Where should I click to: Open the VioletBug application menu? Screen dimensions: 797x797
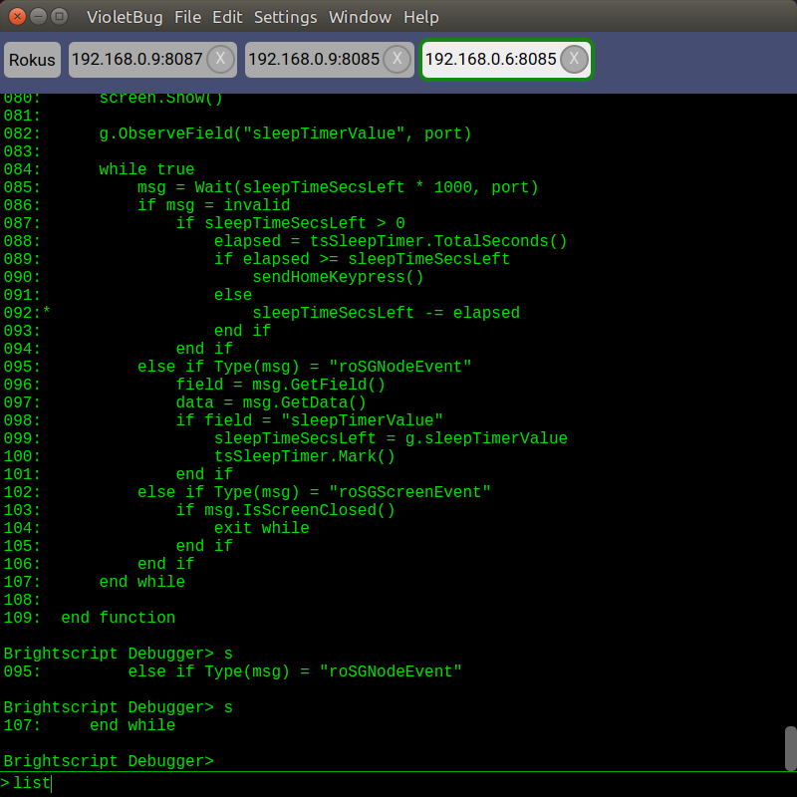click(x=125, y=17)
